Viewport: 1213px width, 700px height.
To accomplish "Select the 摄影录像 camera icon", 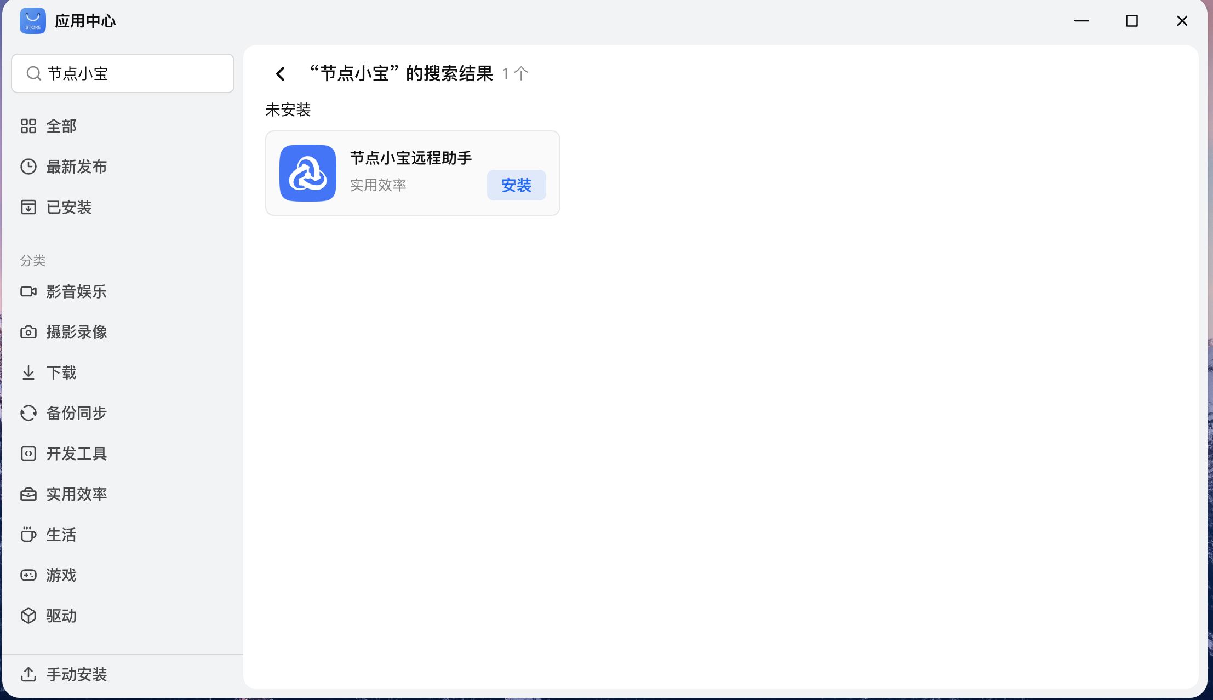I will click(x=28, y=332).
